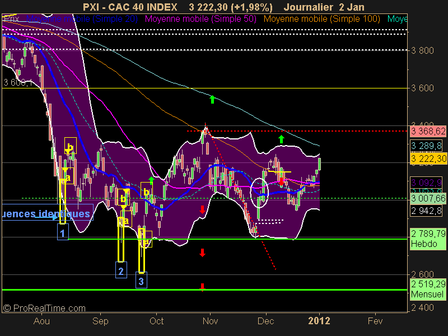Click 'Fev' on the time axis
Viewport: 448px width, 336px height.
tap(375, 321)
